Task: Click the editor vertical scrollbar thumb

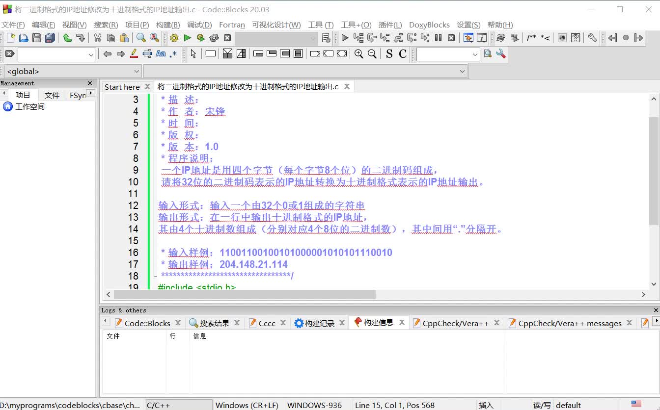Action: [654, 172]
